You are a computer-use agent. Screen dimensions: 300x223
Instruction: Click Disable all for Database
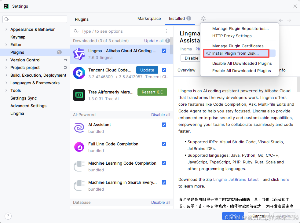(160, 202)
